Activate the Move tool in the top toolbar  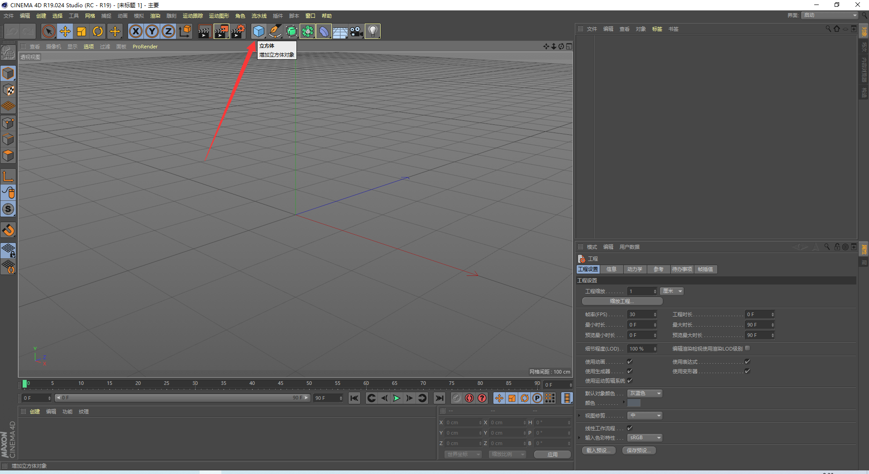coord(65,31)
